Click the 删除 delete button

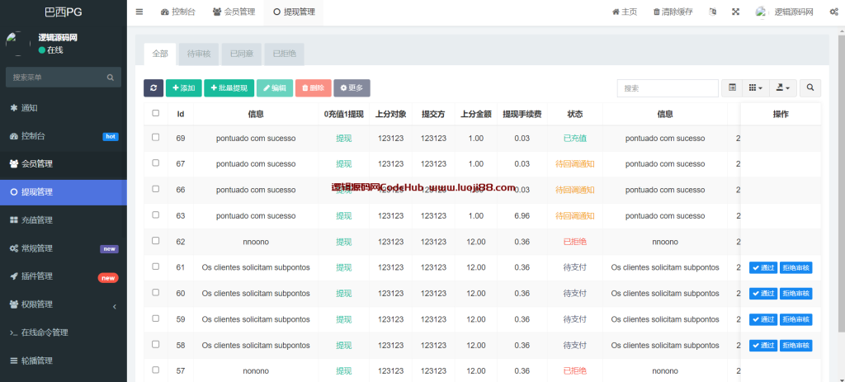tap(314, 87)
